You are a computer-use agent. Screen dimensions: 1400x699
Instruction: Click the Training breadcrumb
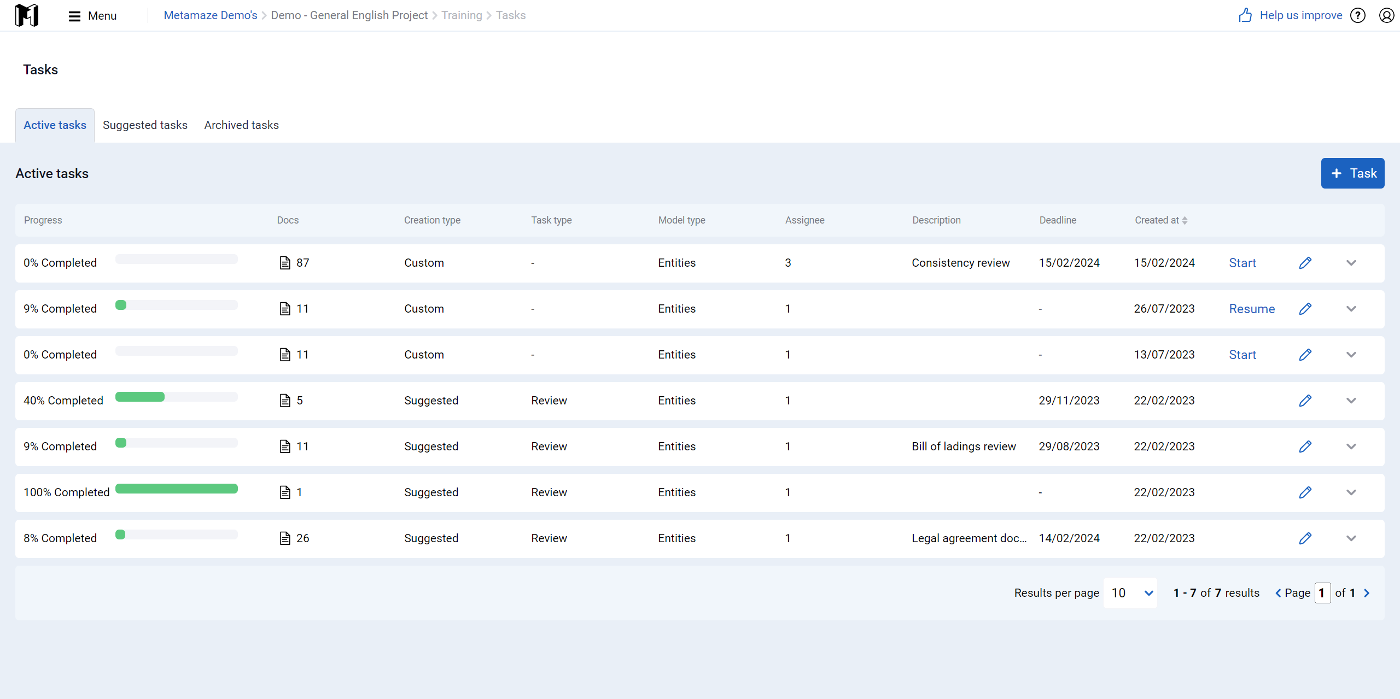[x=462, y=15]
